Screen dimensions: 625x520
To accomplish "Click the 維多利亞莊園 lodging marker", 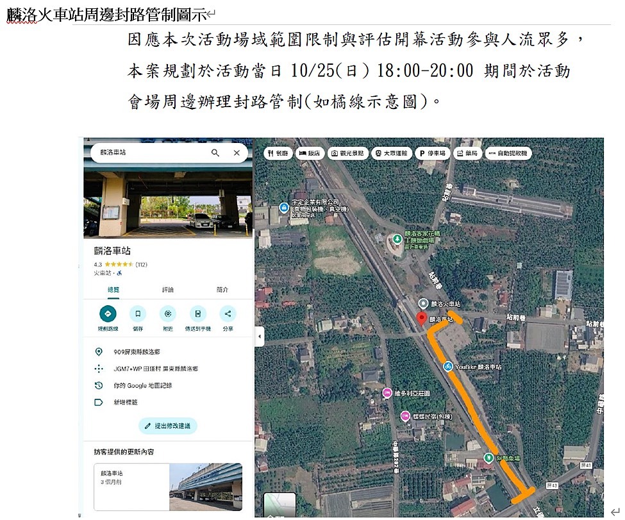I will point(387,393).
